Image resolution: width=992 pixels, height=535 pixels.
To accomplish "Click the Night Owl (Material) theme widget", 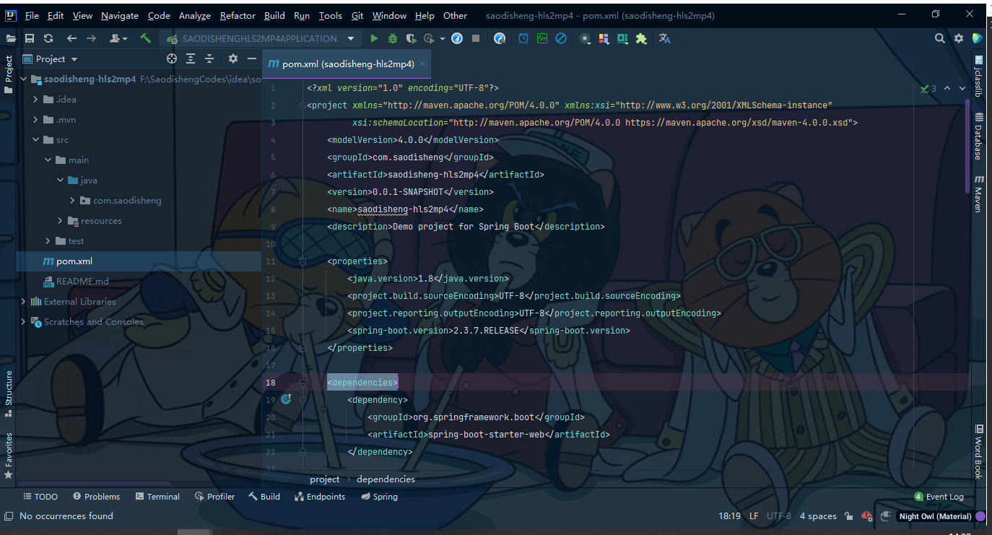I will pos(935,516).
